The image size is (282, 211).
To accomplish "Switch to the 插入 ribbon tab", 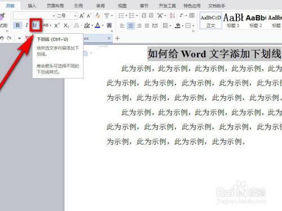I will pyautogui.click(x=32, y=6).
